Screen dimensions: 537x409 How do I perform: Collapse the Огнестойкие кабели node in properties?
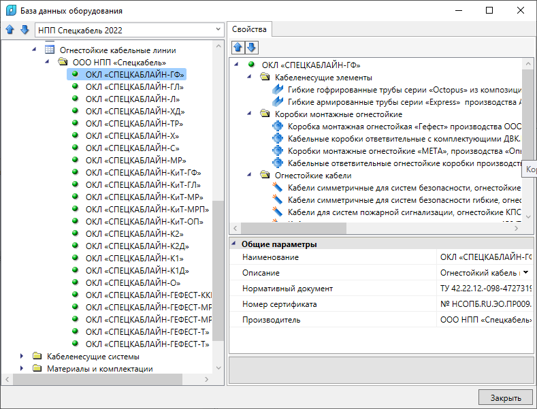[249, 175]
